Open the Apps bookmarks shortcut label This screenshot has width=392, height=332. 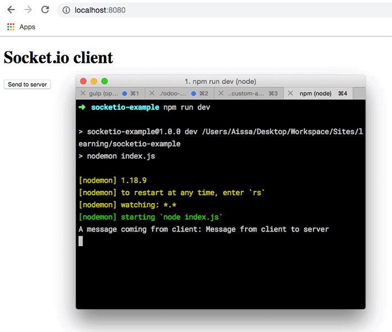click(27, 27)
